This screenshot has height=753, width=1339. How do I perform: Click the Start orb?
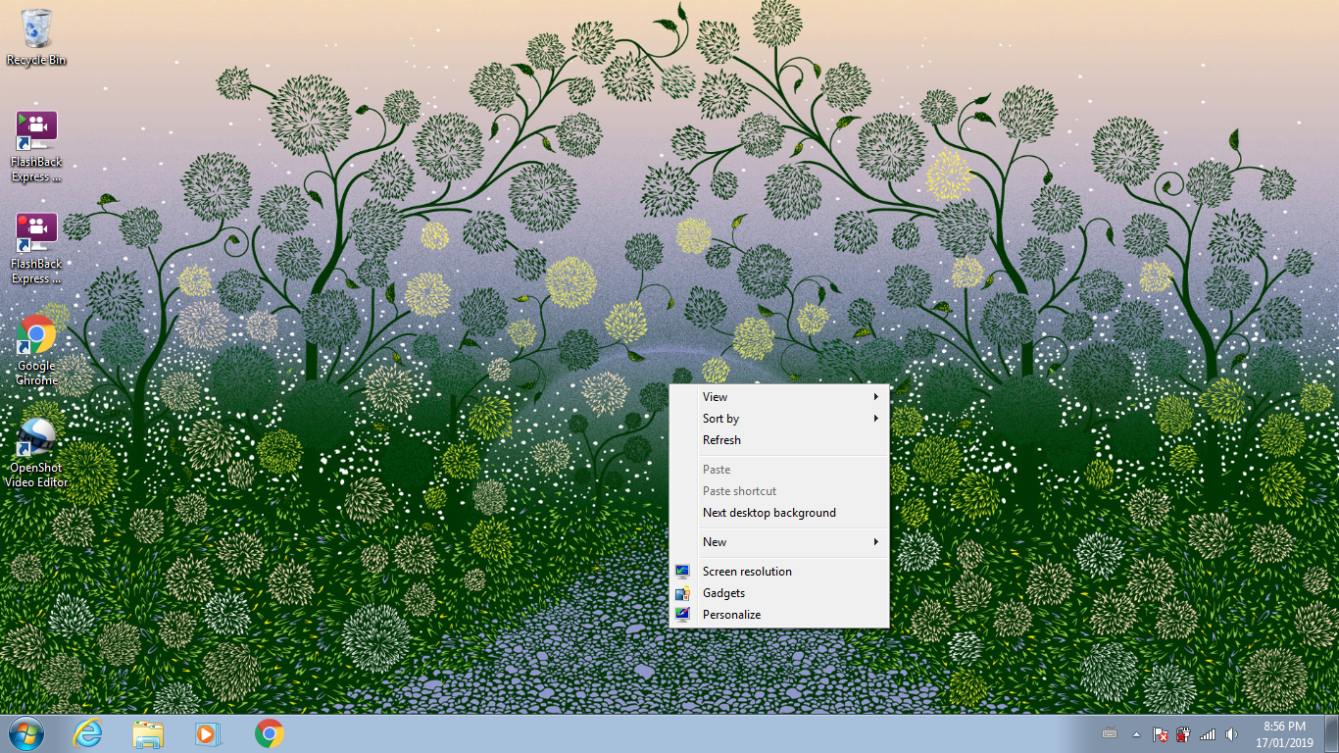(x=25, y=733)
